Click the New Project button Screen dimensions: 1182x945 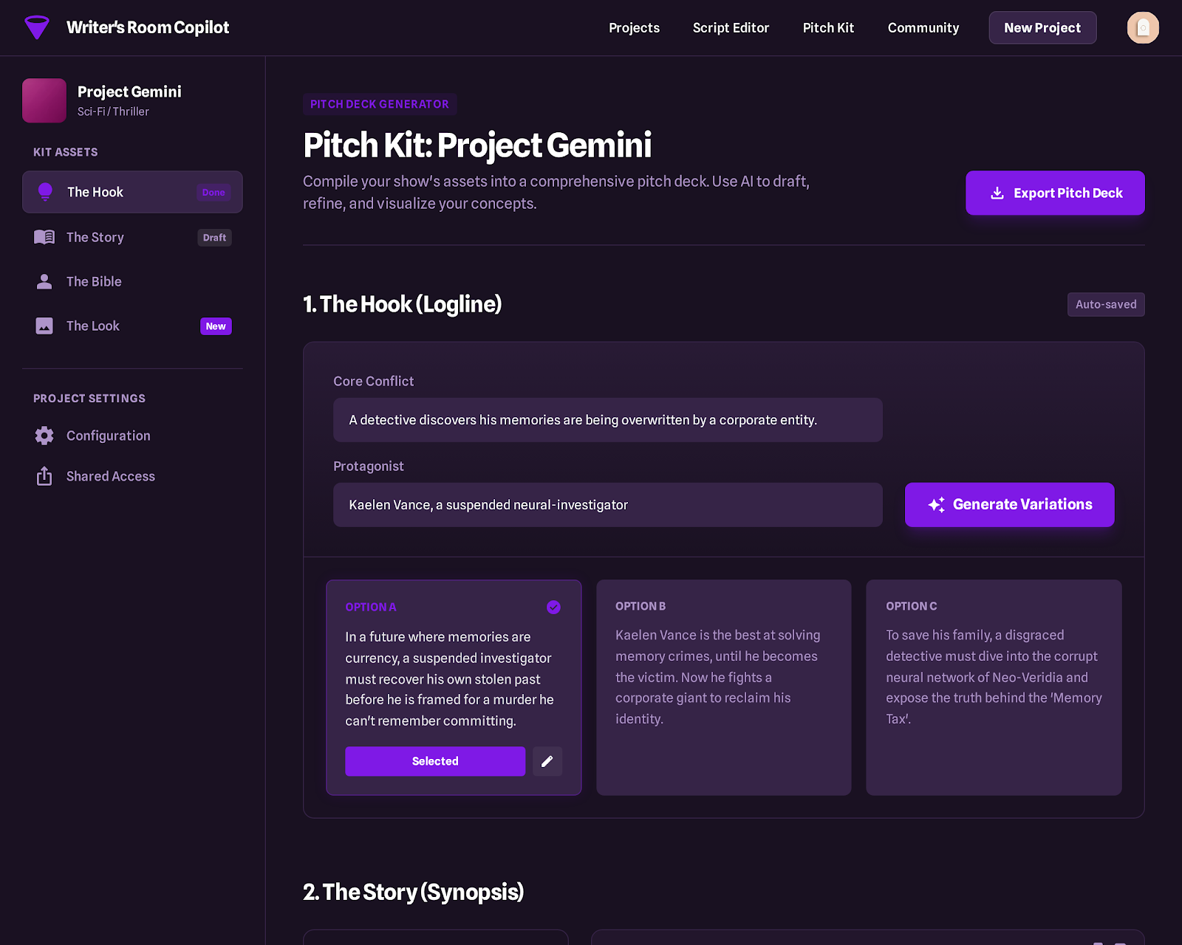click(x=1042, y=27)
